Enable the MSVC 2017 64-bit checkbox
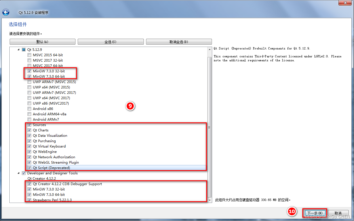The height and width of the screenshot is (221, 354). pos(29,66)
